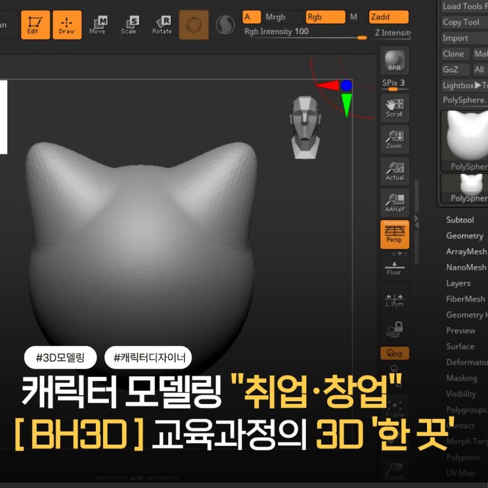Click the Import button

(x=464, y=38)
